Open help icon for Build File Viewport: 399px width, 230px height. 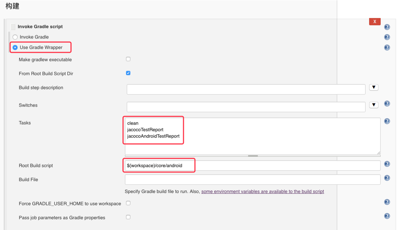(387, 178)
